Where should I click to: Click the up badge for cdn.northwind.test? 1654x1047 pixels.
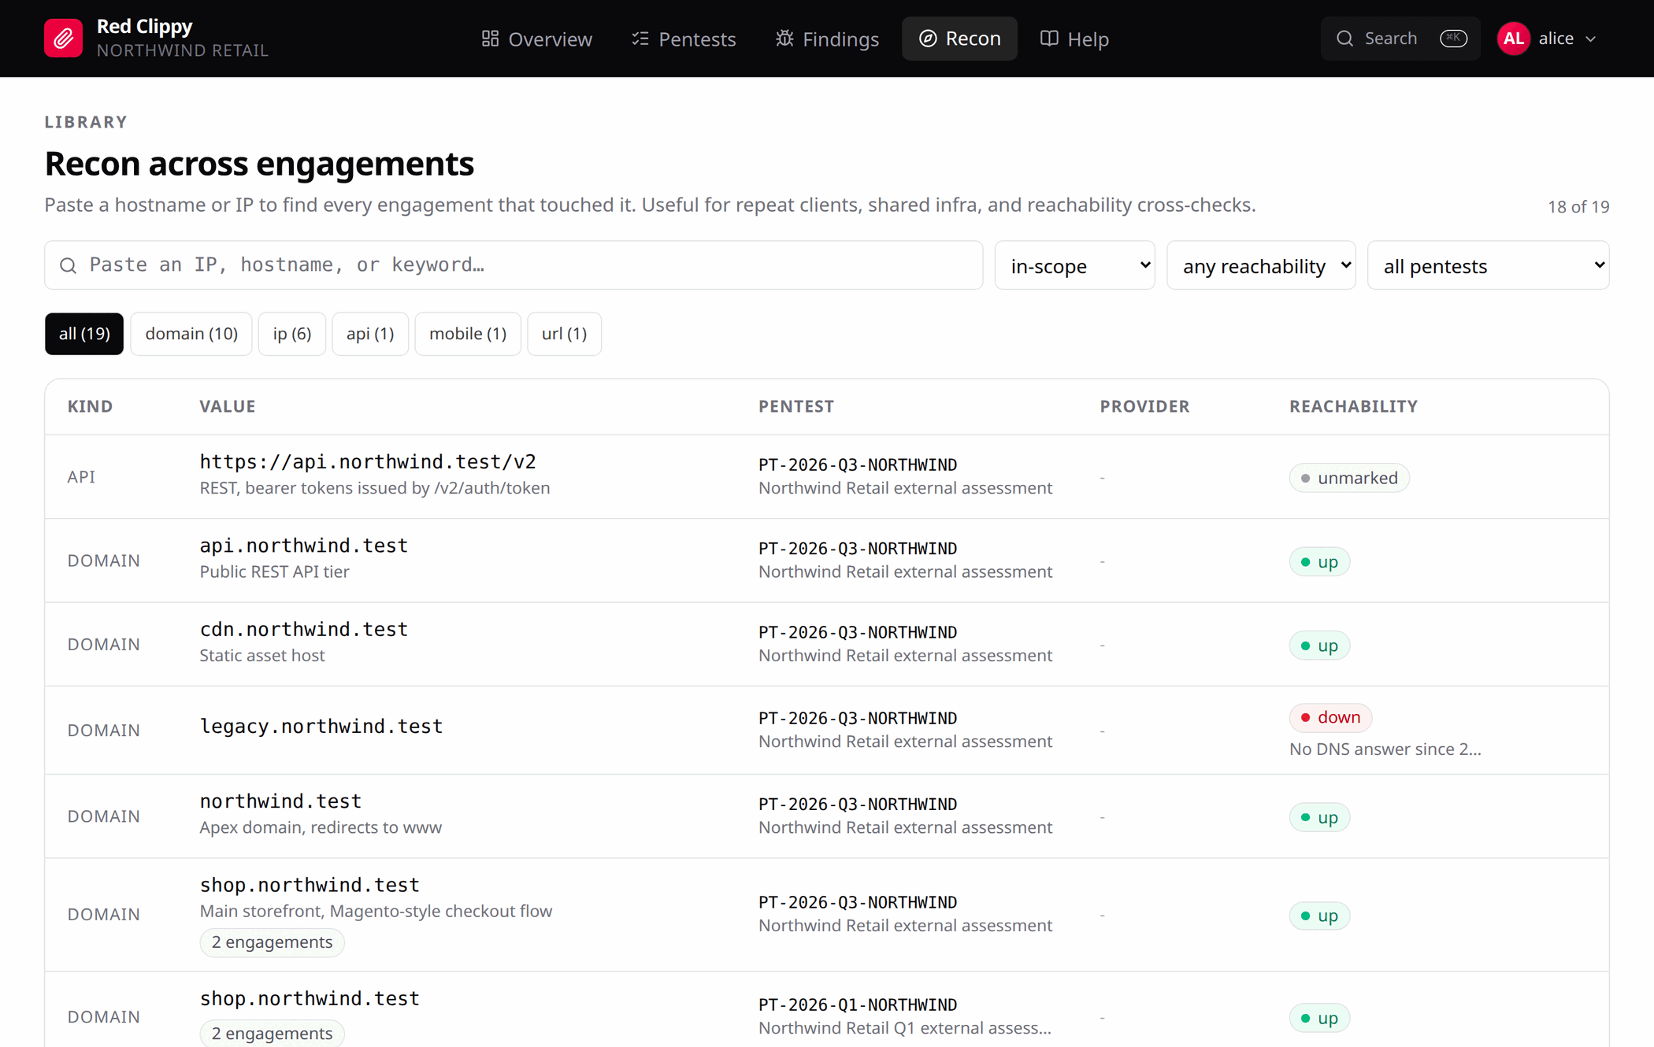pos(1319,646)
